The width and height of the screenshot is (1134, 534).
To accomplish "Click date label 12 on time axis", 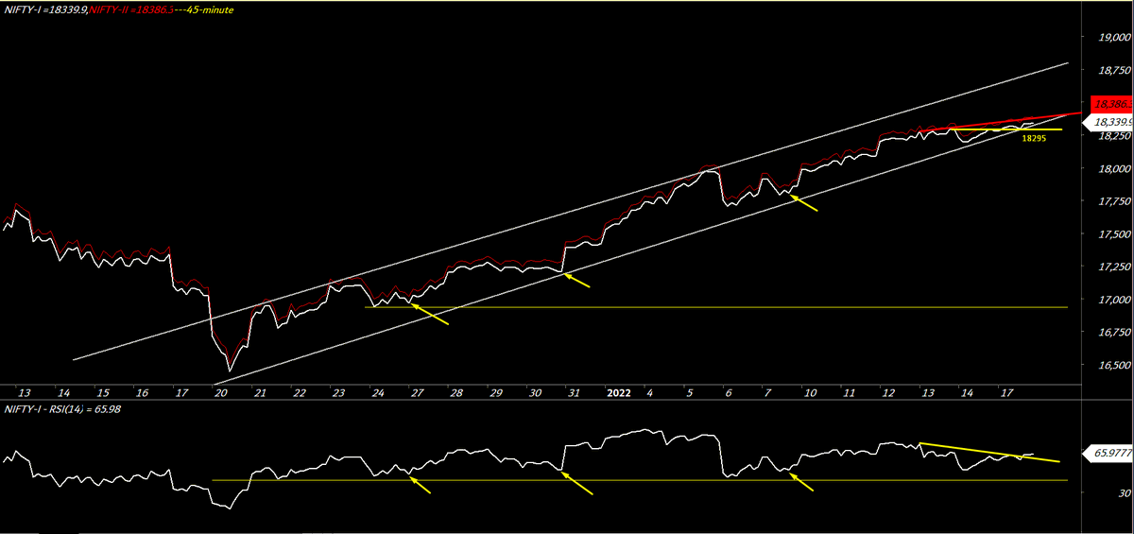I will click(x=888, y=391).
